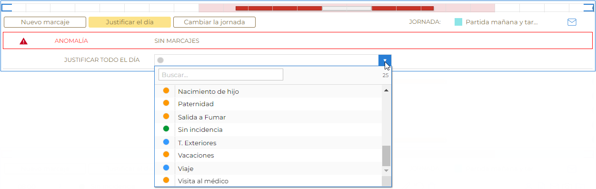Viewport: 596px width, 189px height.
Task: Click the SIN MARCAJES anomaly text
Action: (177, 41)
